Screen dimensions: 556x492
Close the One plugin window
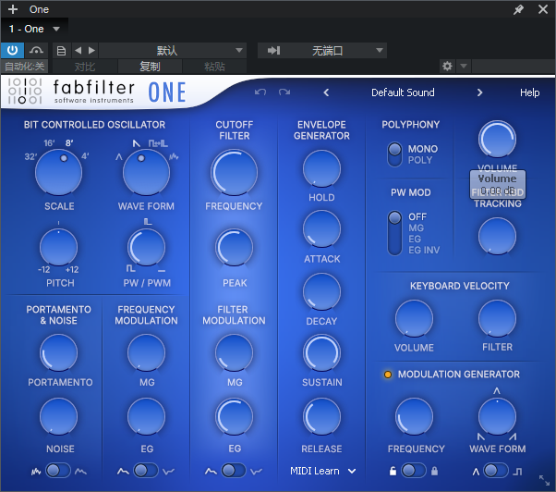(x=543, y=9)
